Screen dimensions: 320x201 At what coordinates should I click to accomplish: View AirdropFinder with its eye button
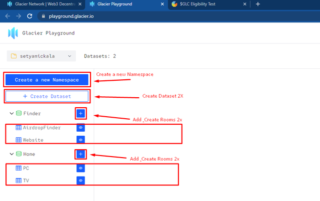pyautogui.click(x=80, y=128)
